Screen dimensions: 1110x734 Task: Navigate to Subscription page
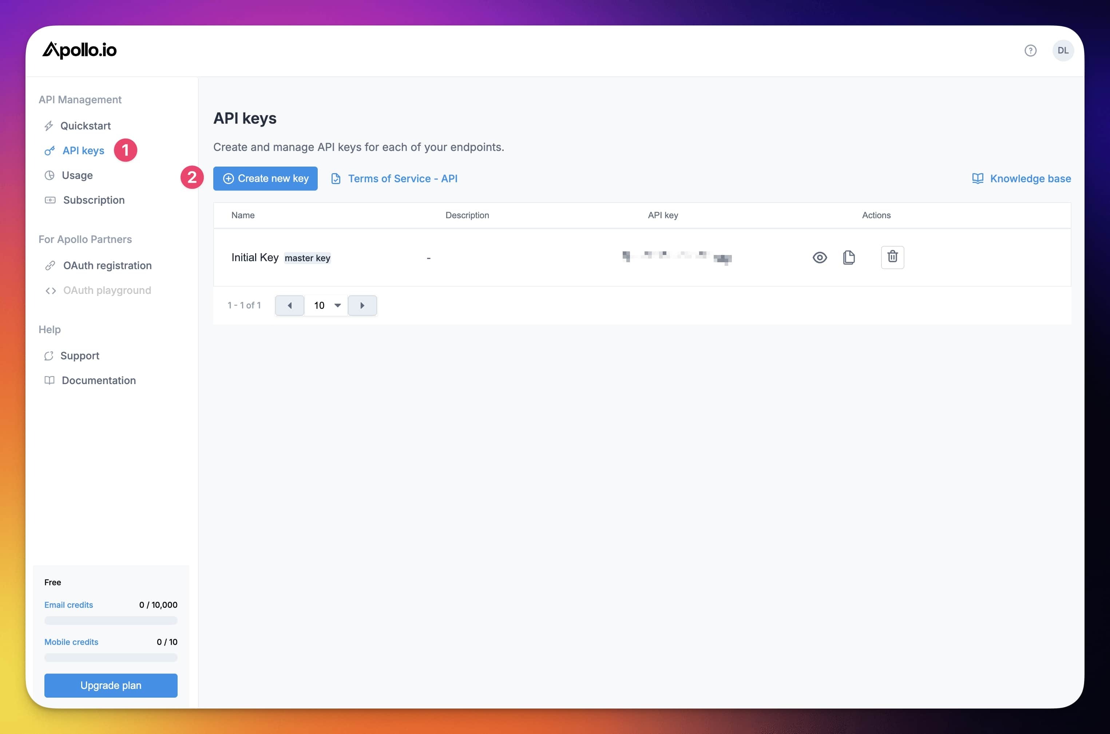coord(94,200)
